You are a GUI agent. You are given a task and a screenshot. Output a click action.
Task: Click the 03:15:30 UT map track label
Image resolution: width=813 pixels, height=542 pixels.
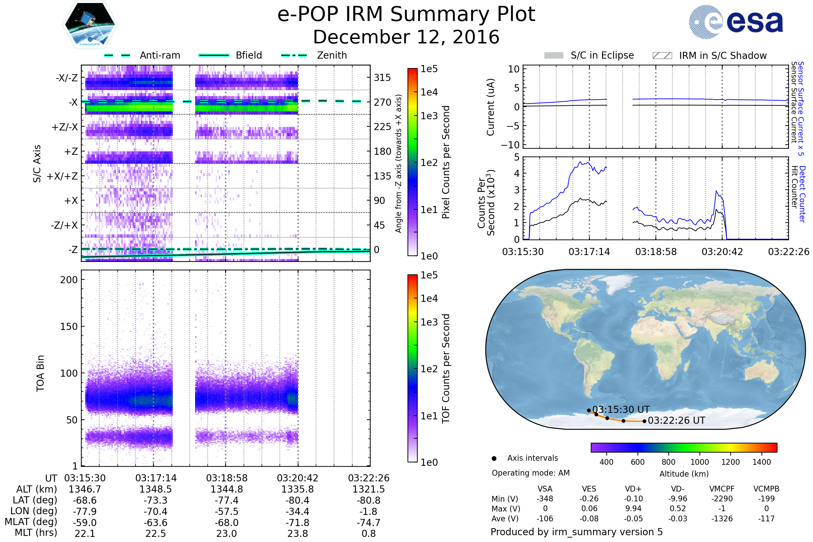[621, 410]
